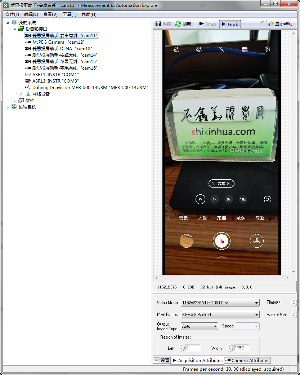Select the ASRL3::INSTR "COM3" serial port

[x=52, y=81]
